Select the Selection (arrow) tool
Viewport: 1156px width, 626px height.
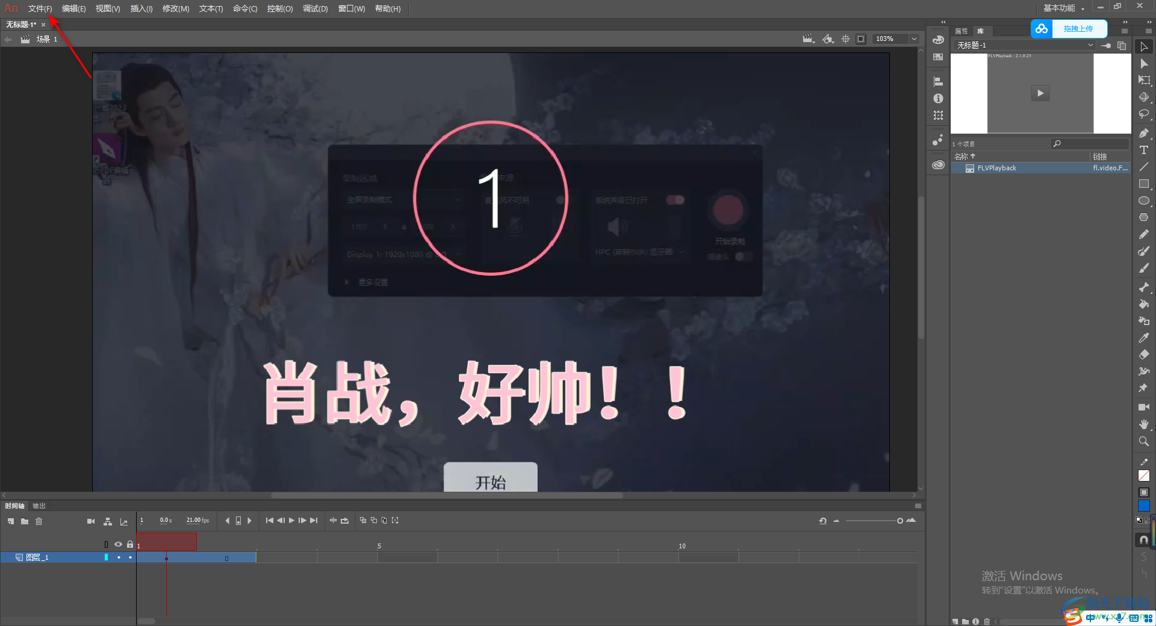[1144, 46]
